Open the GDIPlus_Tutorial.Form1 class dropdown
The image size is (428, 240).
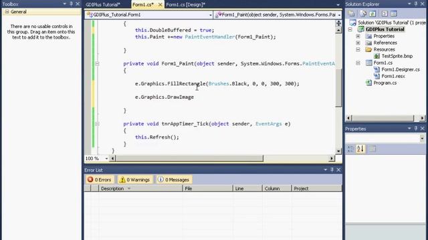point(211,15)
